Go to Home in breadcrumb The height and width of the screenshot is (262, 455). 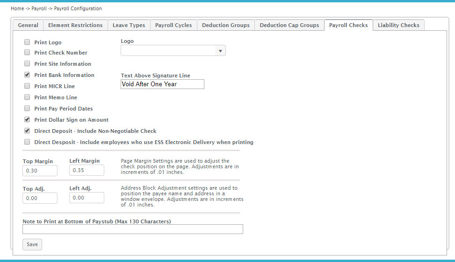[17, 8]
